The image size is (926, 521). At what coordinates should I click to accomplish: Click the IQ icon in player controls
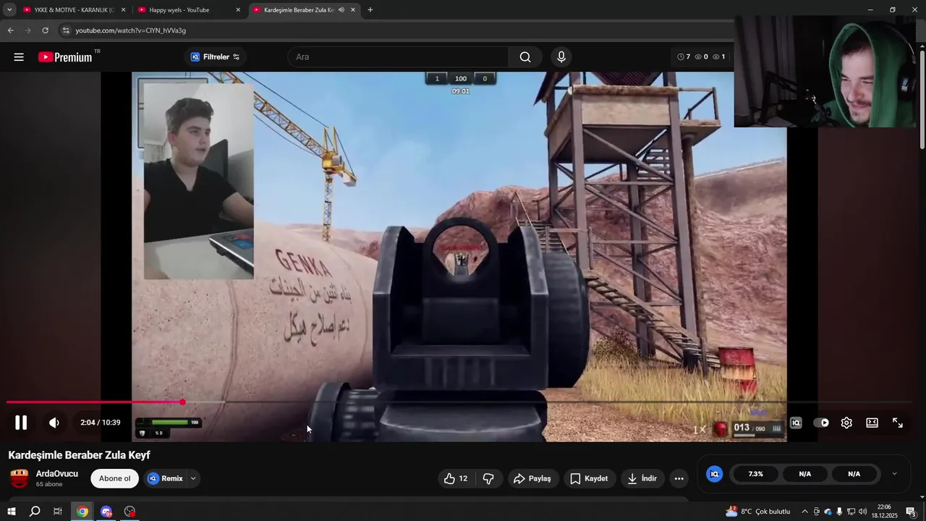click(796, 423)
